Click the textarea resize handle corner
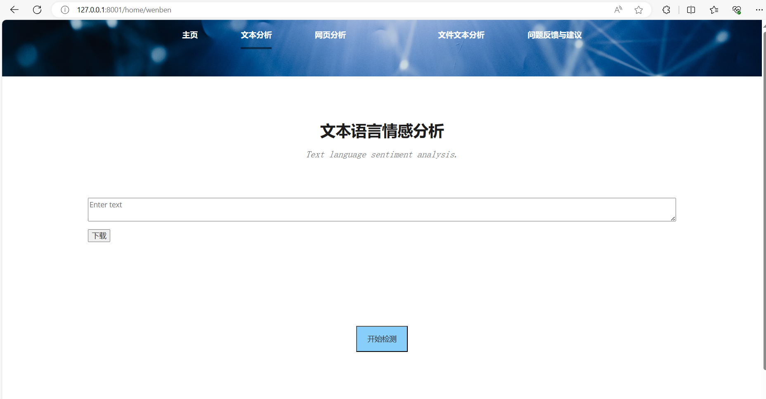Image resolution: width=766 pixels, height=399 pixels. pyautogui.click(x=673, y=218)
